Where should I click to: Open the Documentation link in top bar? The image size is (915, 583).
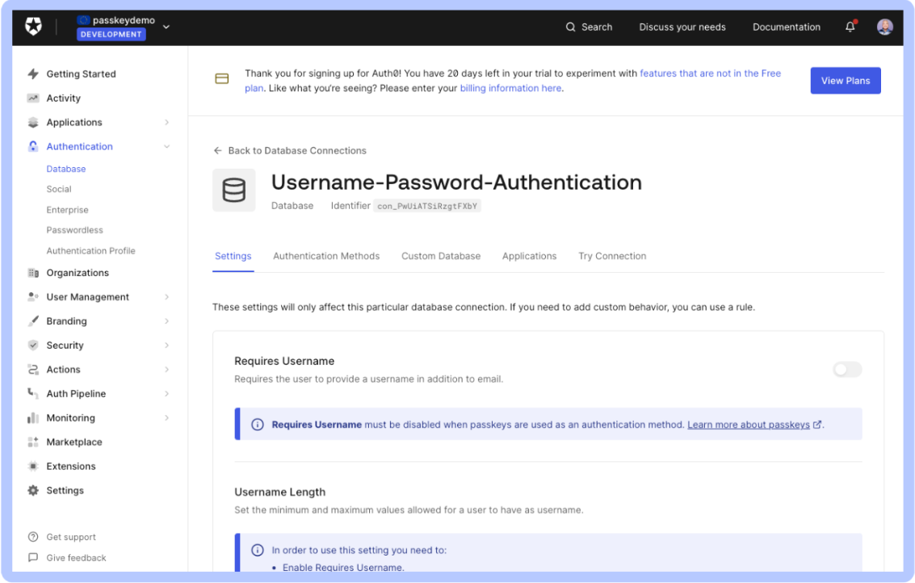coord(786,27)
